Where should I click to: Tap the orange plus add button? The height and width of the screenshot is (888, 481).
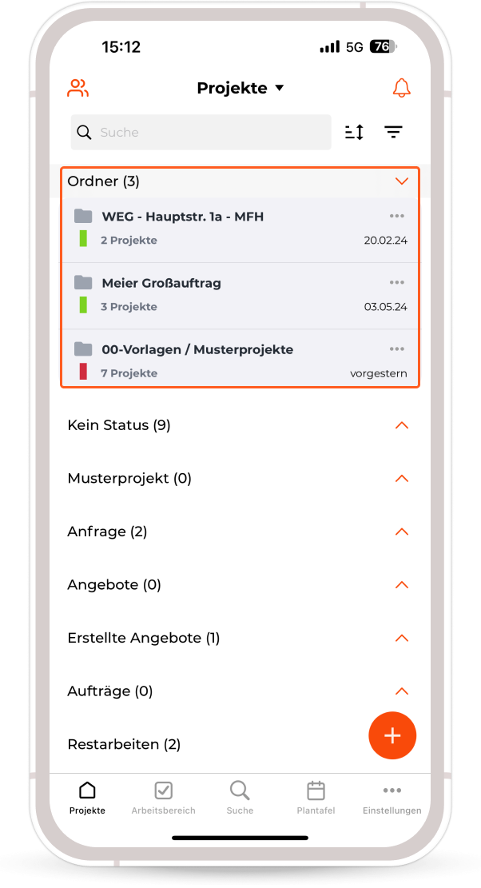point(392,735)
